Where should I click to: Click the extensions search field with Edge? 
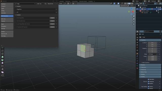[x=25, y=4]
